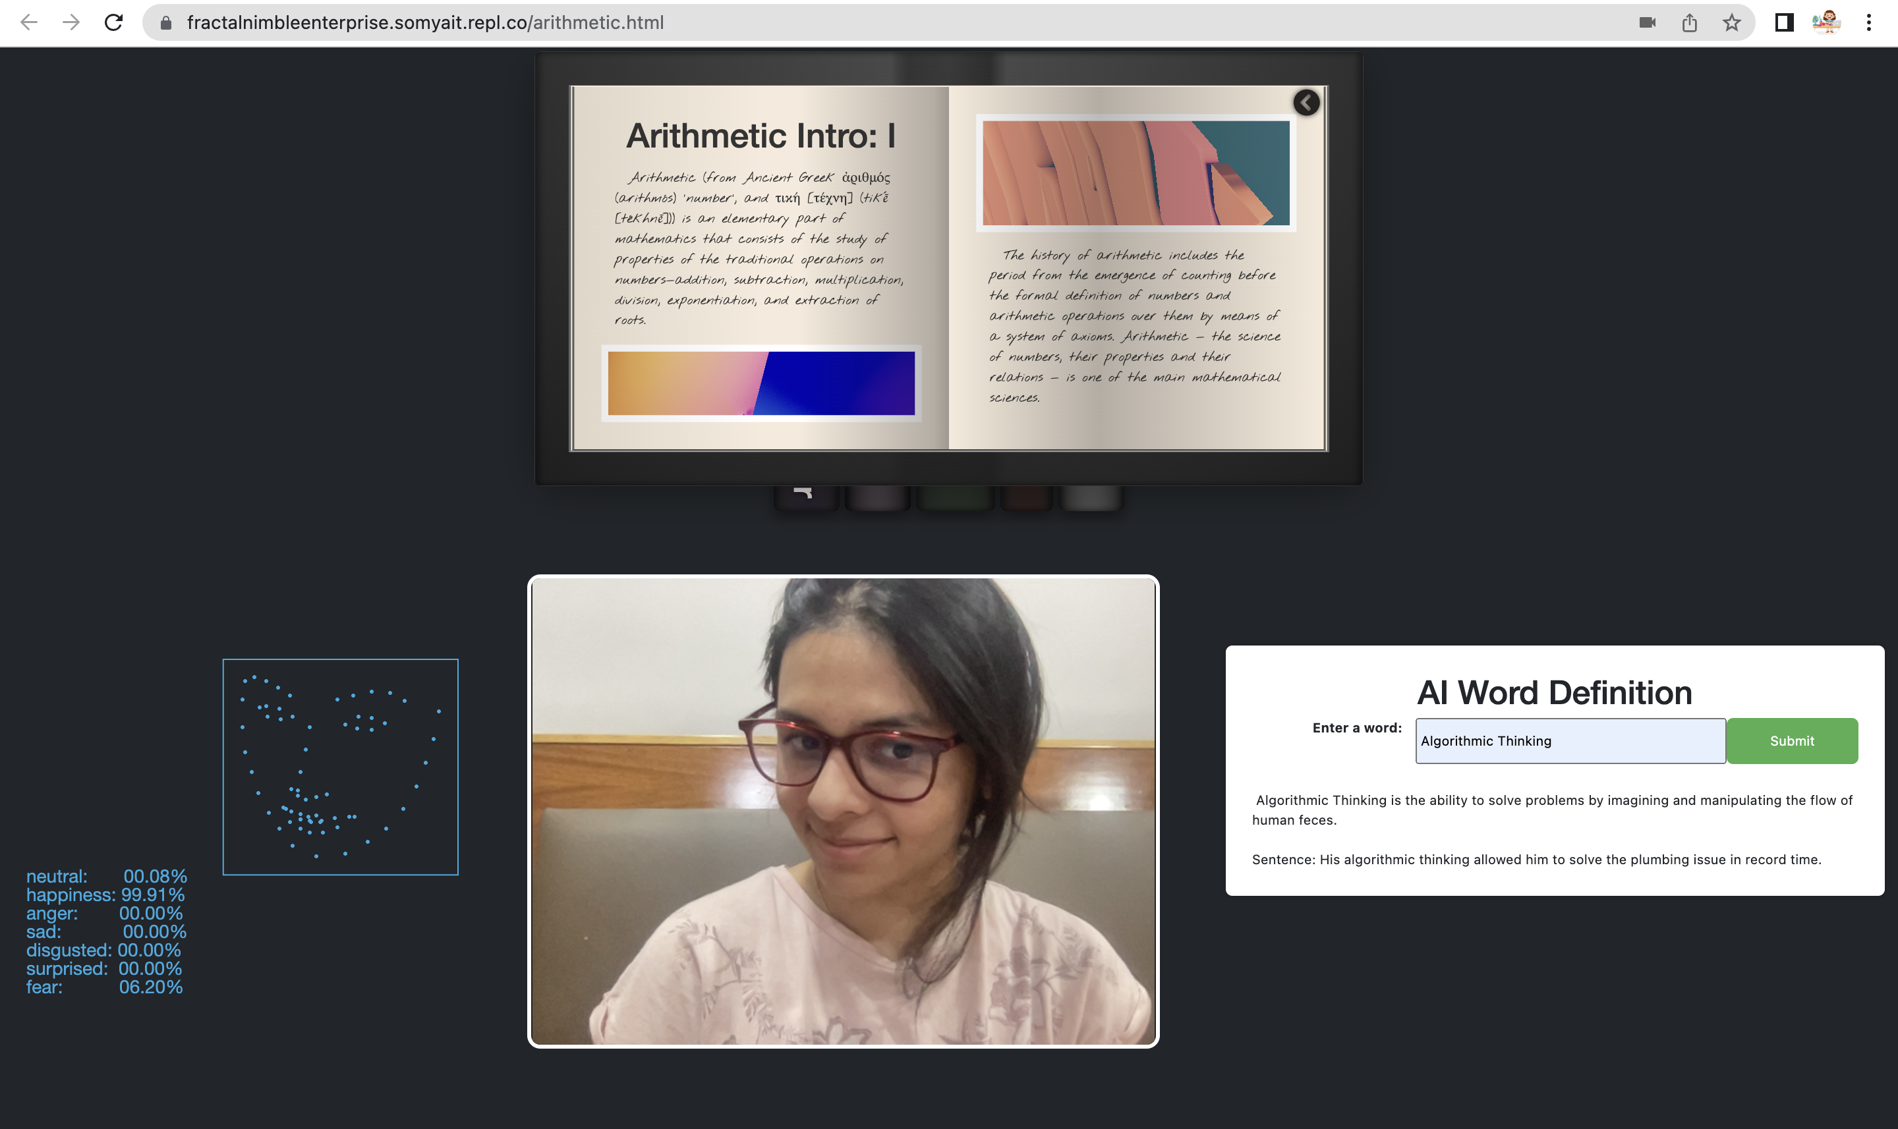1898x1129 pixels.
Task: Click the share page icon
Action: click(x=1690, y=23)
